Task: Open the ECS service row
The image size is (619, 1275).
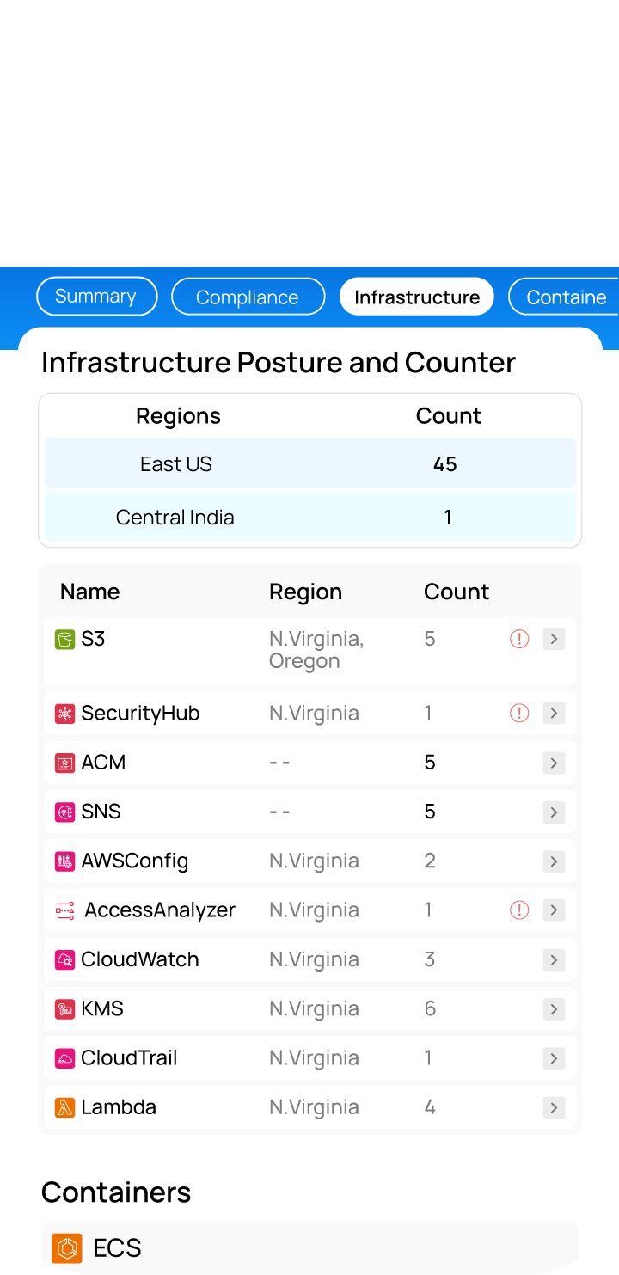Action: [309, 1247]
